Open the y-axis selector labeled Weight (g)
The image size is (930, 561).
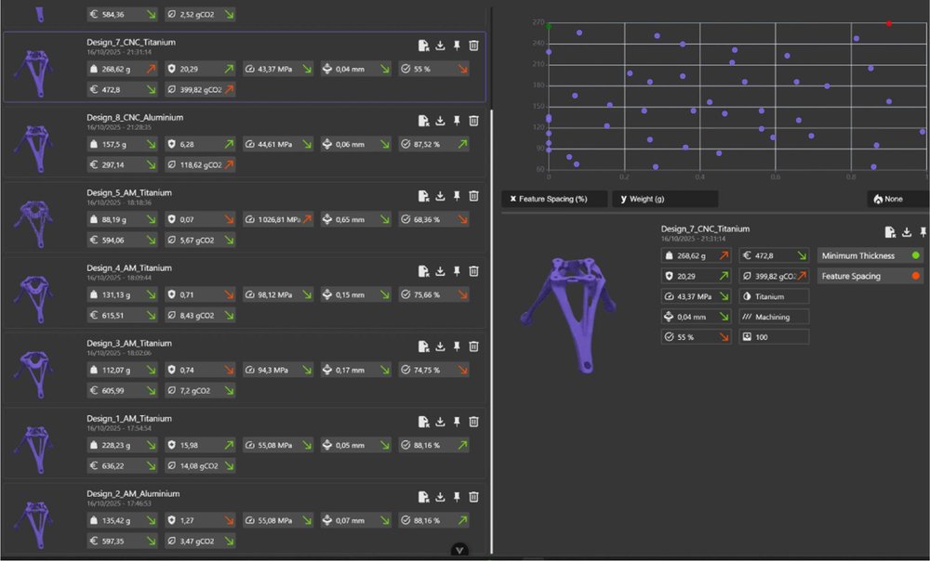click(664, 198)
